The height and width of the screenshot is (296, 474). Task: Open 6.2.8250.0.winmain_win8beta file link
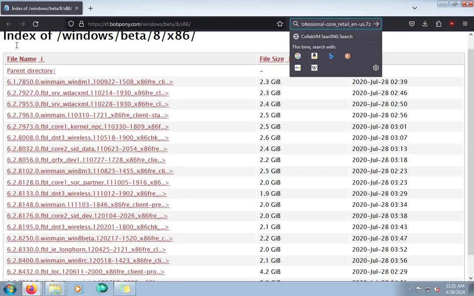90,238
